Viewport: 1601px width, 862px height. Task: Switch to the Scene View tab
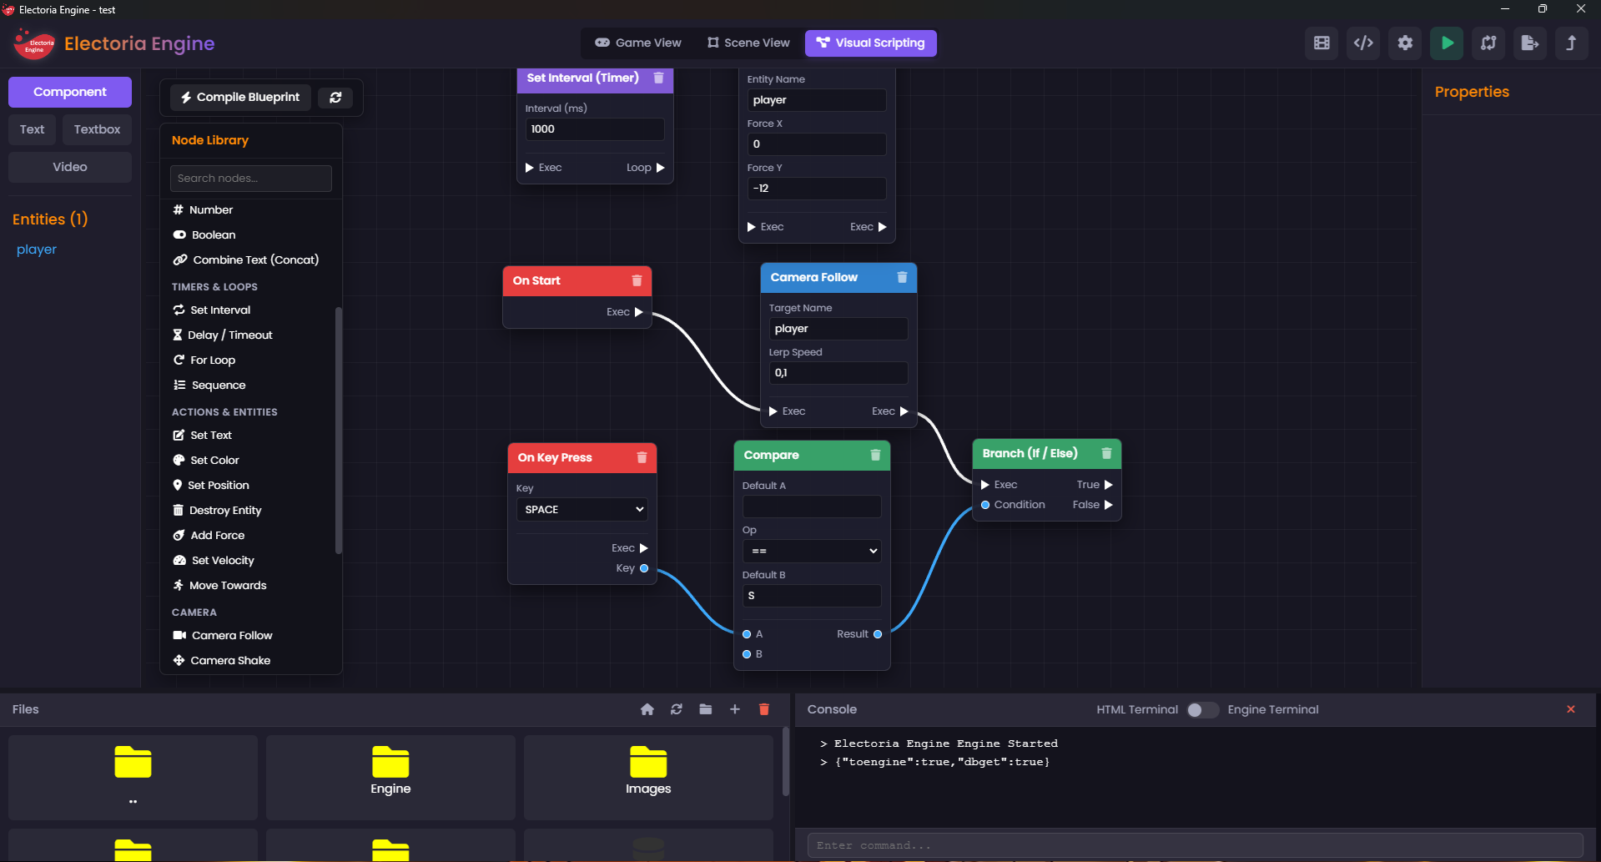pyautogui.click(x=748, y=43)
